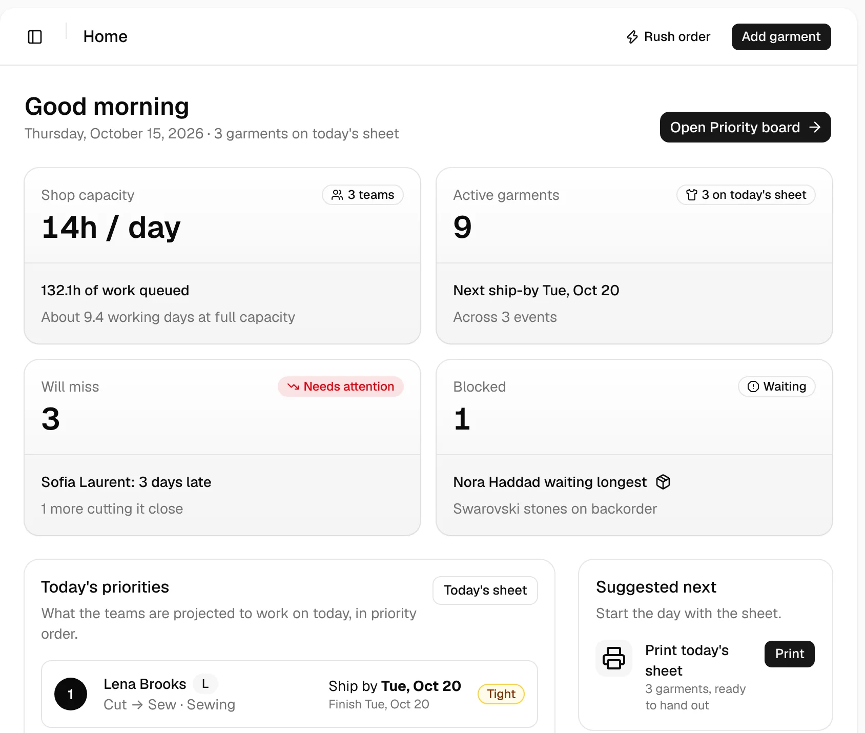
Task: Open the Blocked garments card
Action: point(634,447)
